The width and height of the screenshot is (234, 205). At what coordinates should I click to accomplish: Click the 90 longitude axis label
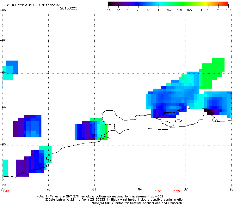pyautogui.click(x=231, y=189)
